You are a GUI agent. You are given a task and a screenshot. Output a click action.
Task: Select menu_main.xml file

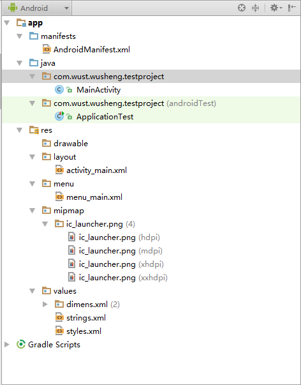pos(94,197)
